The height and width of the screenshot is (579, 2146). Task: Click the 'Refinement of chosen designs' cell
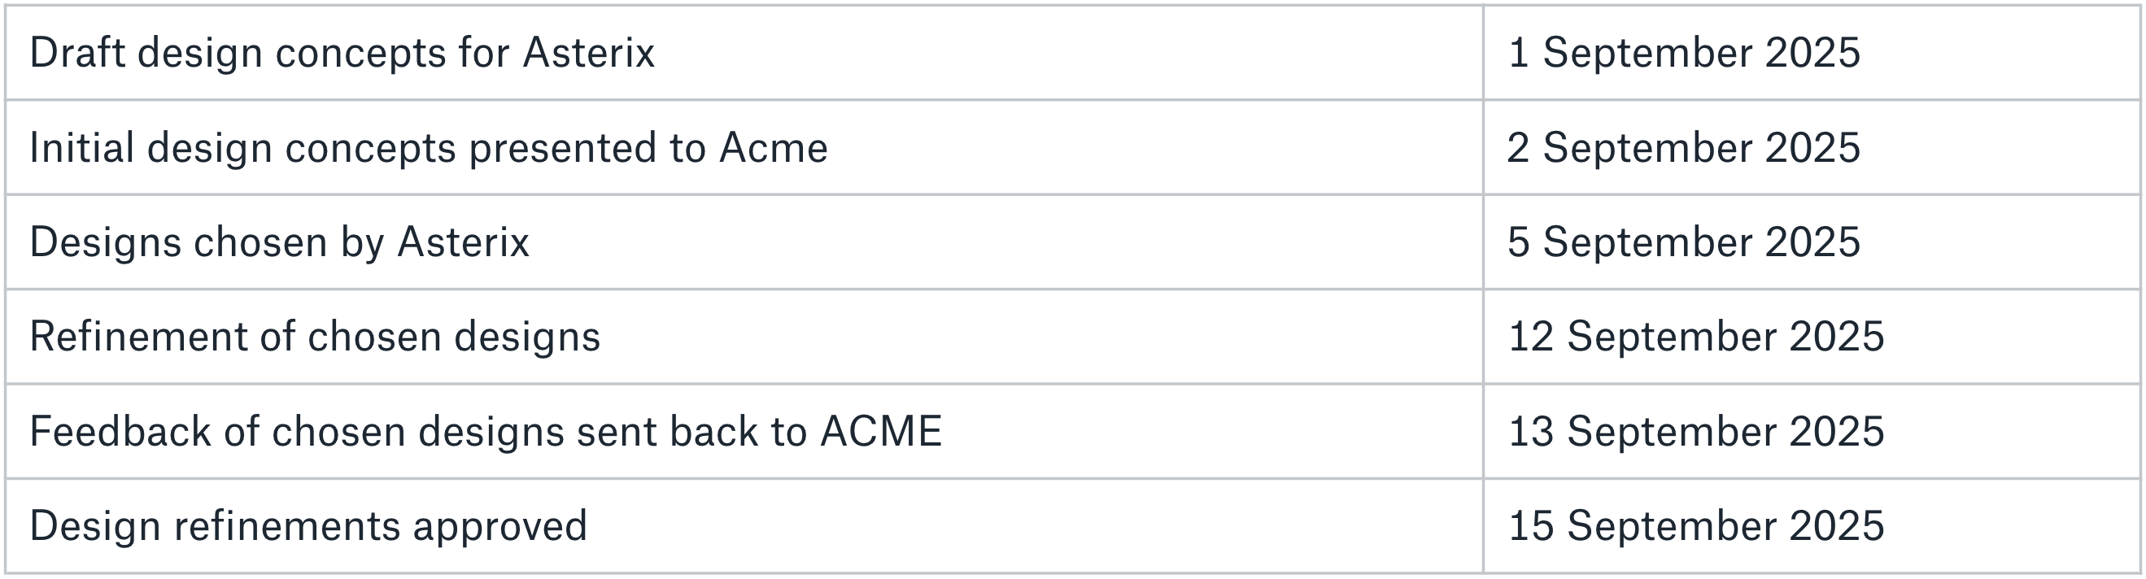click(x=744, y=337)
